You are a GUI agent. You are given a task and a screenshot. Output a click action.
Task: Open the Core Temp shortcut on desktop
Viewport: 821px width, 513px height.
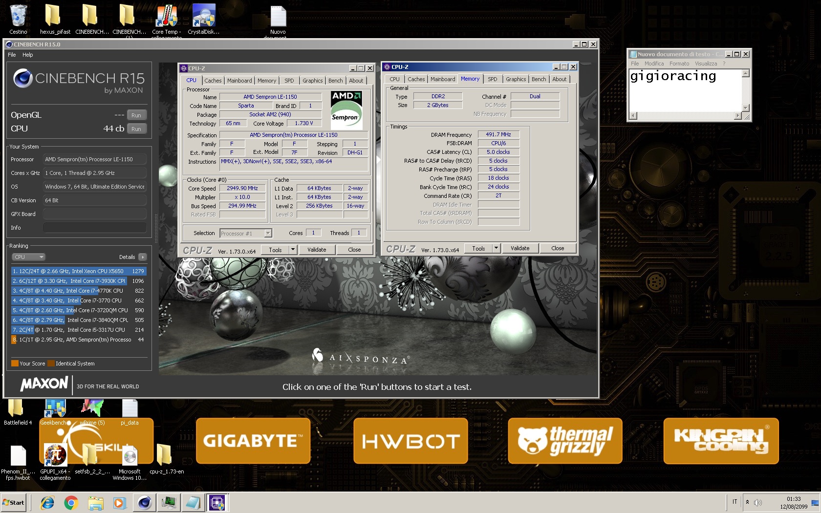pyautogui.click(x=167, y=21)
